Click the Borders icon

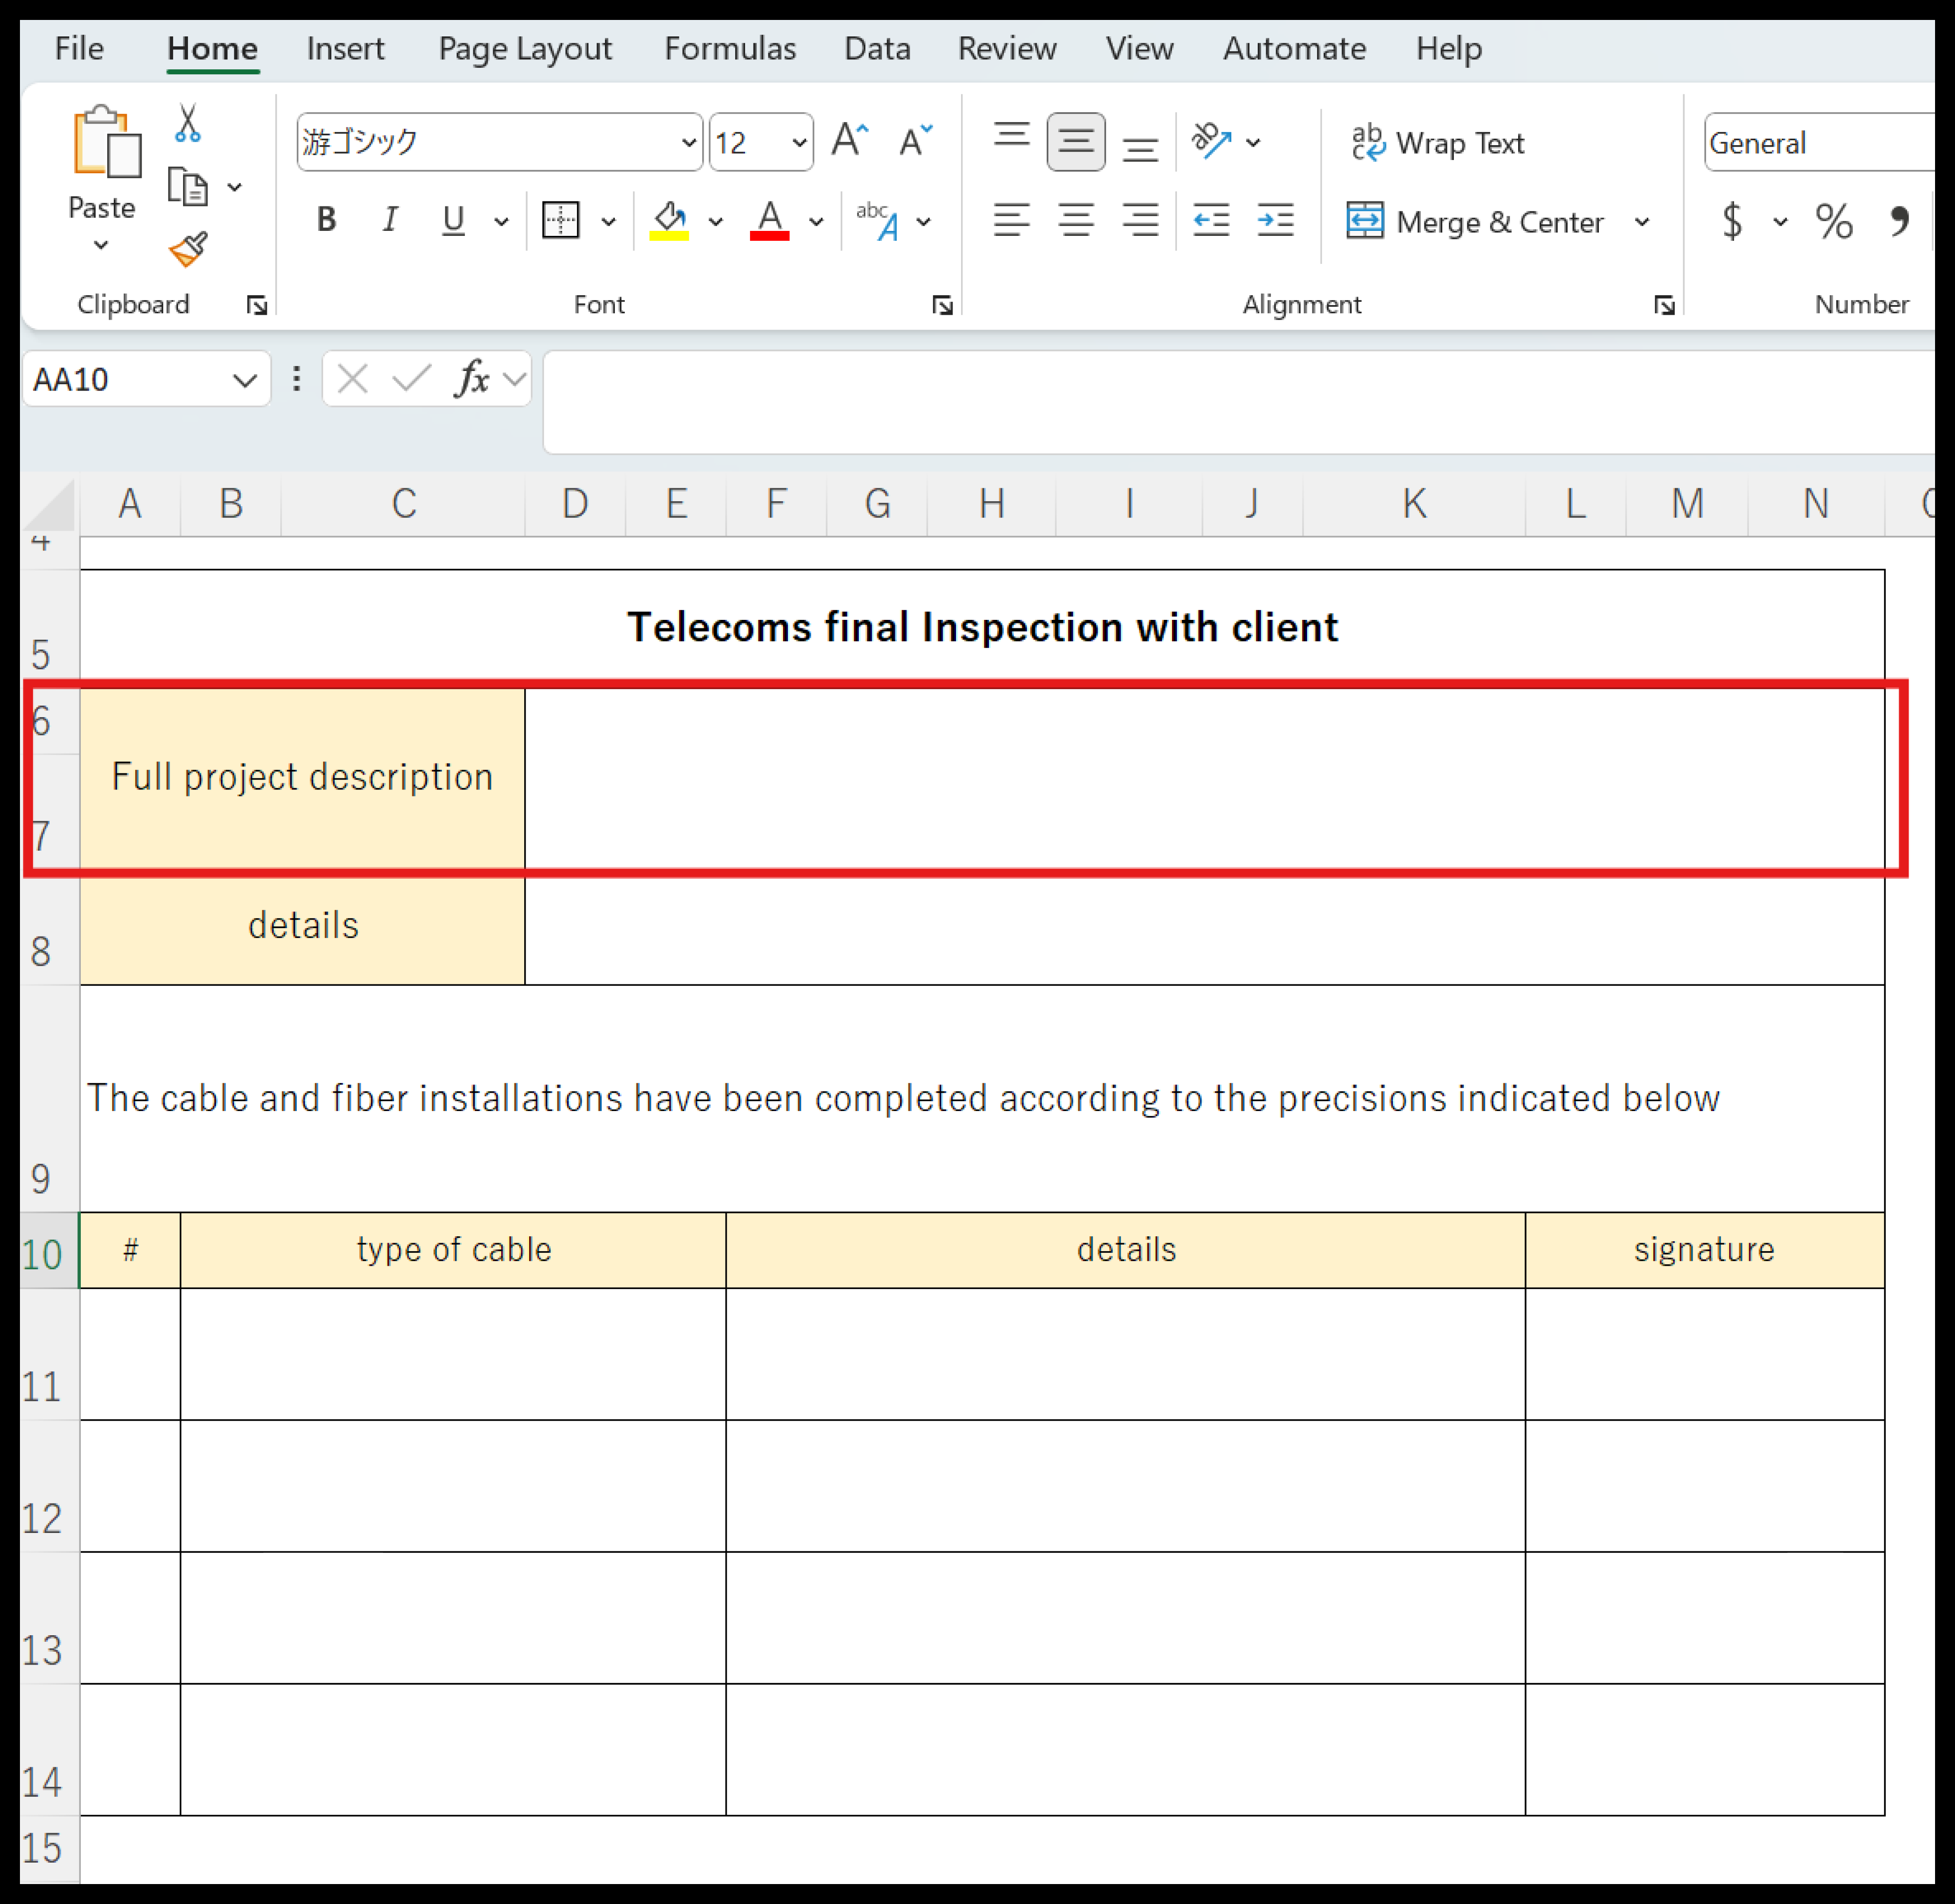point(560,220)
